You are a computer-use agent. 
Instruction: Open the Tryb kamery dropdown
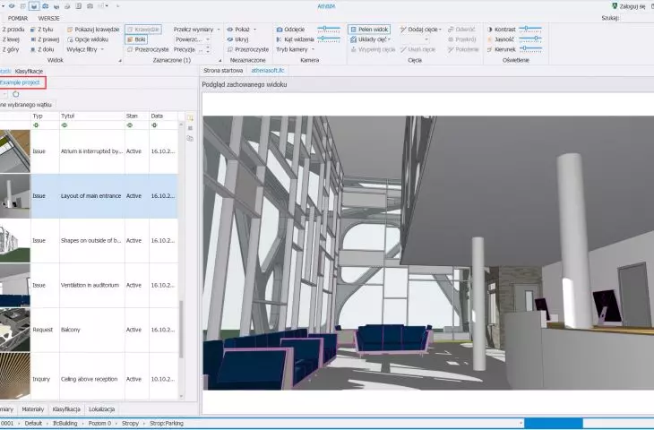(x=296, y=49)
